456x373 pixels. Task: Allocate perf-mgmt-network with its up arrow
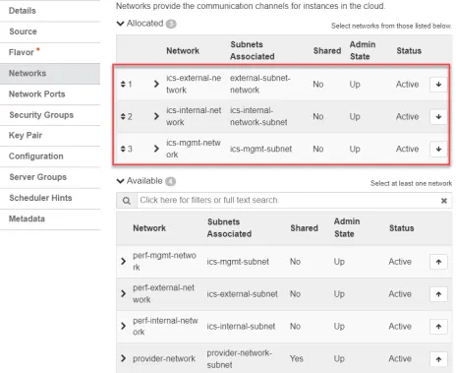click(438, 262)
